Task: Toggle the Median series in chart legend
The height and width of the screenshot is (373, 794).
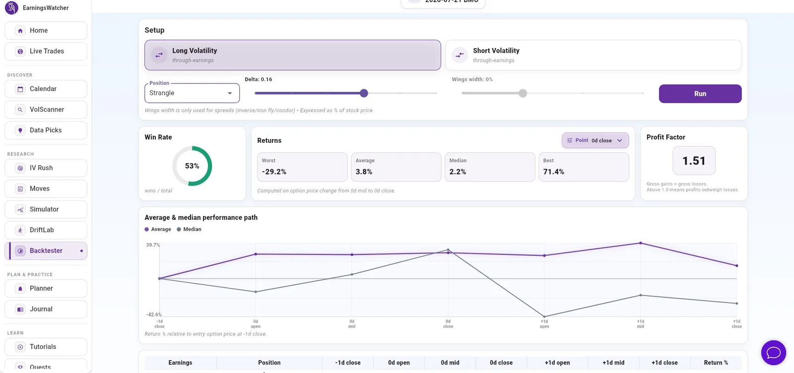Action: (x=189, y=229)
